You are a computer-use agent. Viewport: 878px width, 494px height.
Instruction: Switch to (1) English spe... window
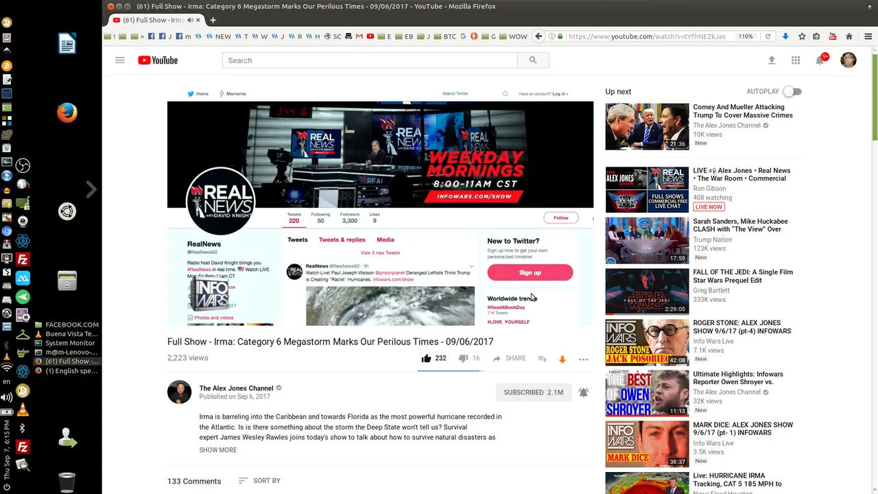point(67,371)
